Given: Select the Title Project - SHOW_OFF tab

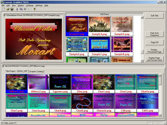Looking at the screenshot, I should click(x=16, y=71).
